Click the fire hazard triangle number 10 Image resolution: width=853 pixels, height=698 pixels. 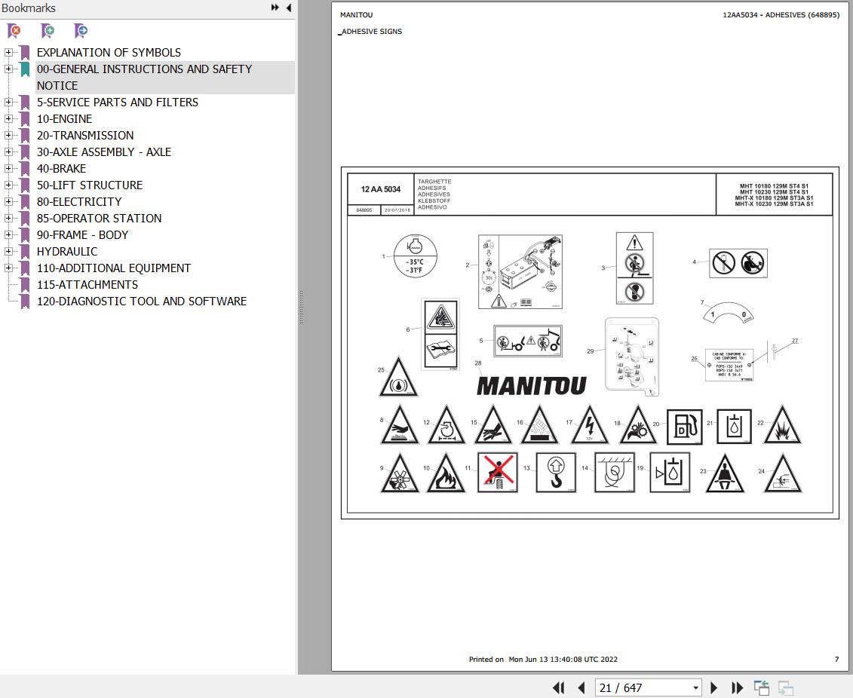446,473
